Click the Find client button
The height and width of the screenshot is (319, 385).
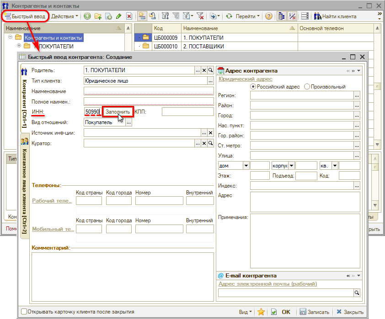[x=335, y=16]
